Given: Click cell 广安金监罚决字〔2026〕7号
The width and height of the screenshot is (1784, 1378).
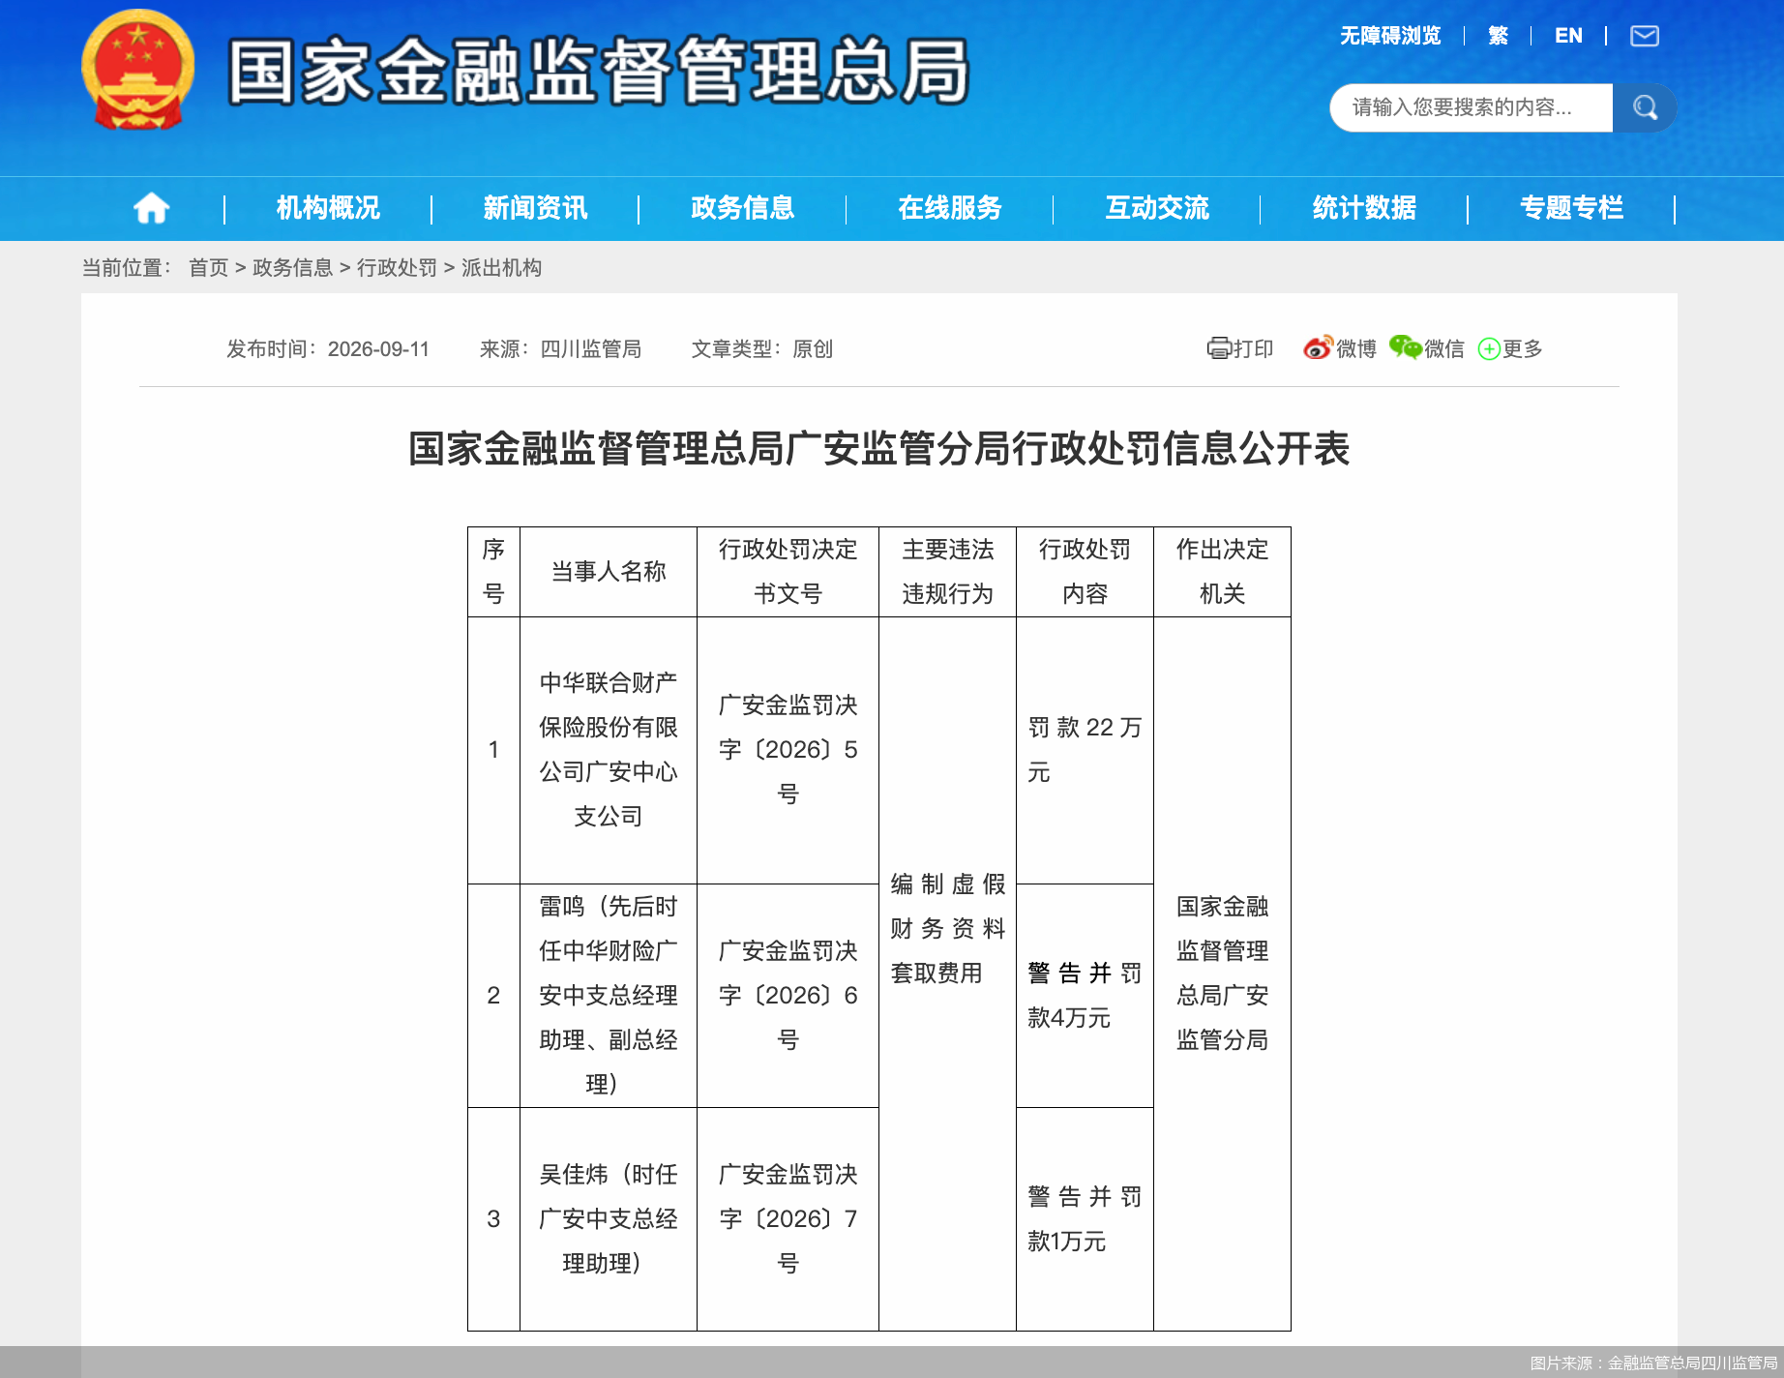Looking at the screenshot, I should [788, 1219].
